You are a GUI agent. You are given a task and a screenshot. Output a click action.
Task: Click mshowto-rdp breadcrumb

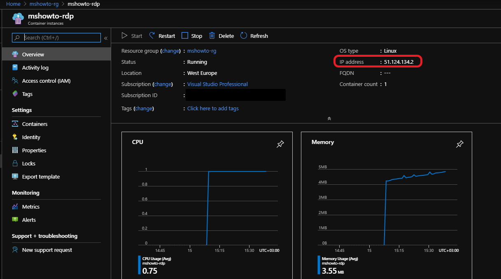pos(83,4)
